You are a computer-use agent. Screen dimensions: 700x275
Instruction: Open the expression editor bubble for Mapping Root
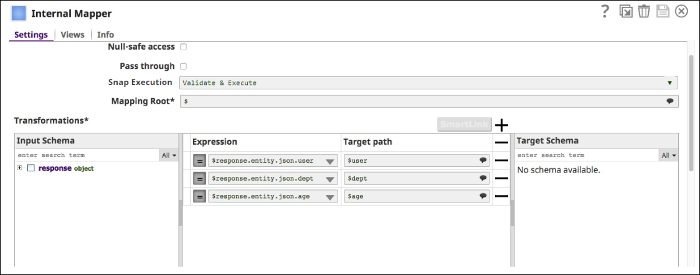pos(670,101)
